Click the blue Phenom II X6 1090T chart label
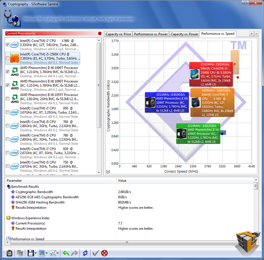This screenshot has width=264, height=260. [167, 103]
